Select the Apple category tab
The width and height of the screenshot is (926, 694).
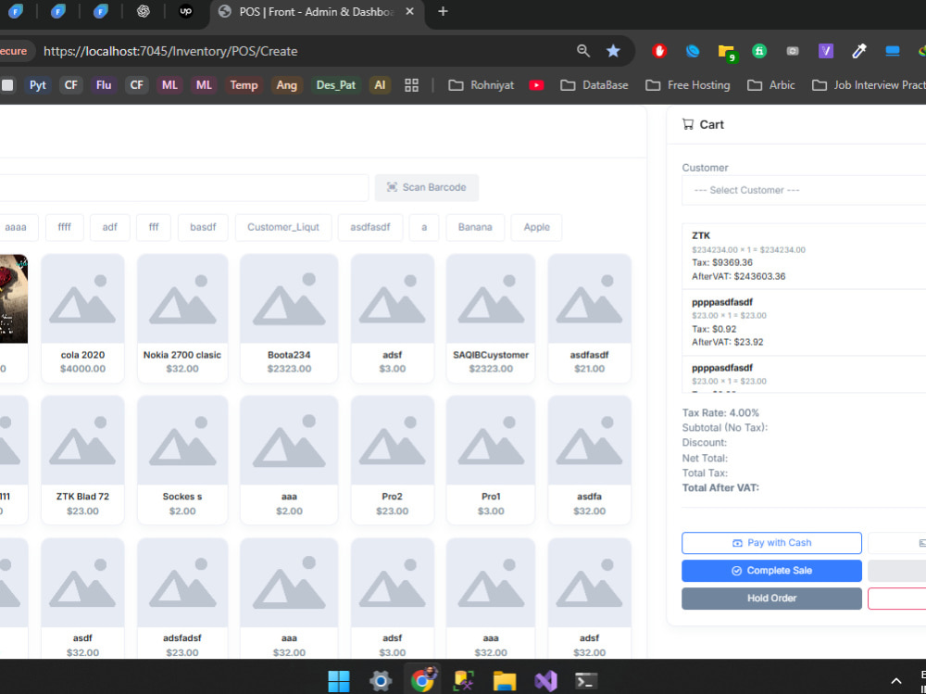pyautogui.click(x=536, y=227)
